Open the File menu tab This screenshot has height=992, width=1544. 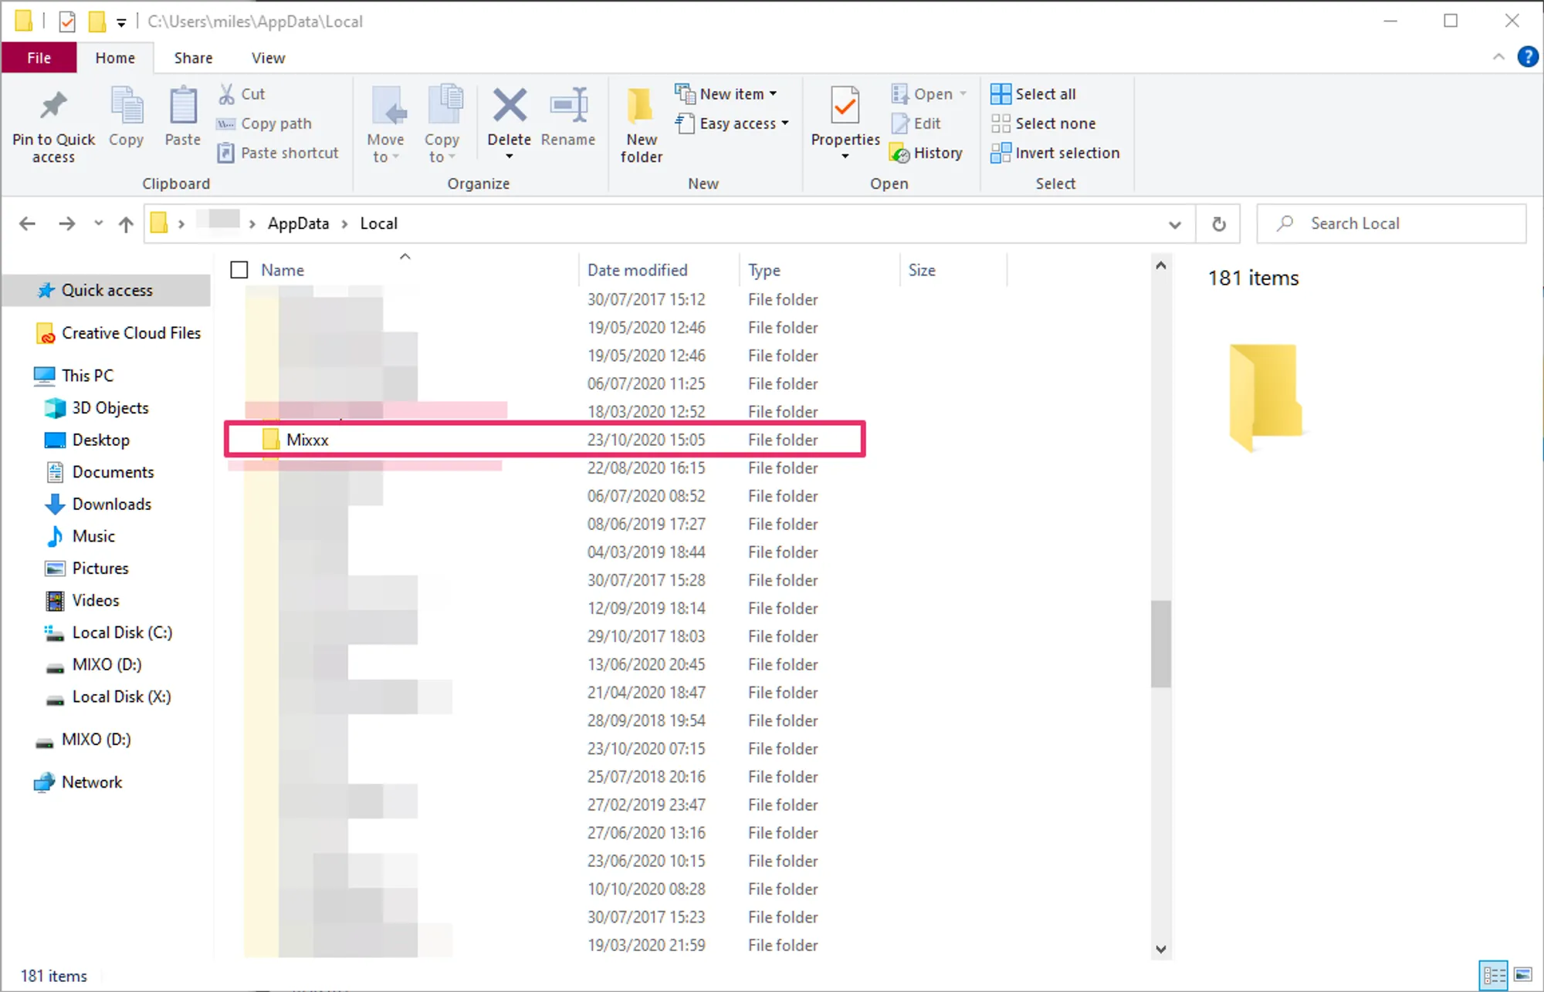(x=39, y=58)
